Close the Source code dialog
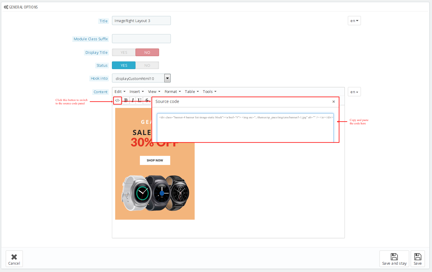 pos(334,102)
